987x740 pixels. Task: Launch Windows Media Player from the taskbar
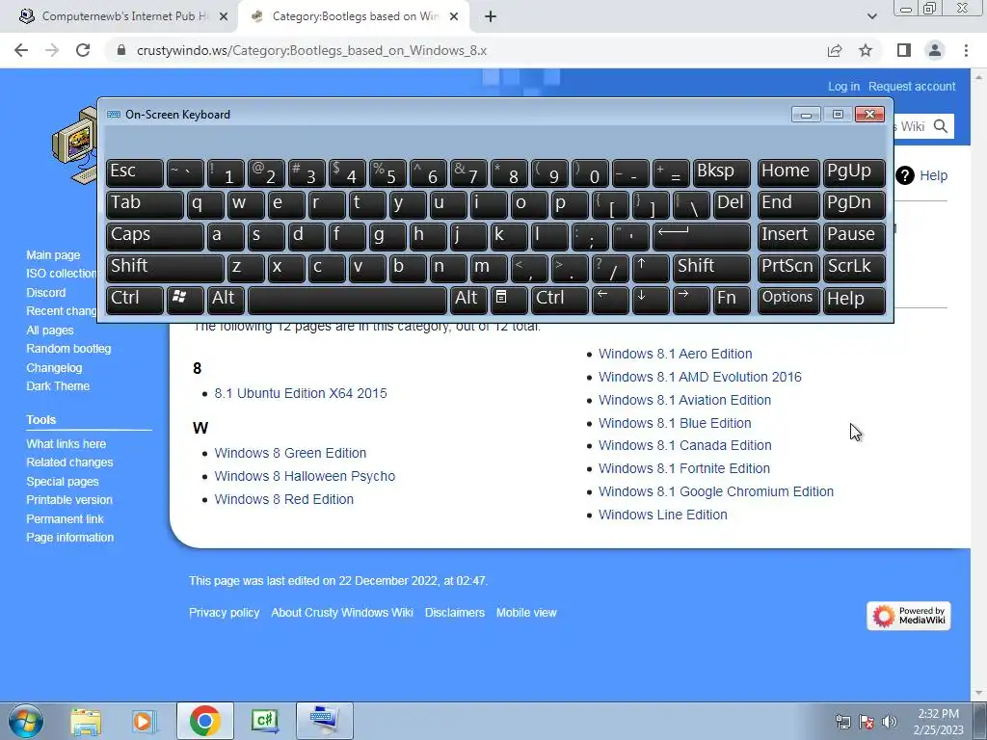[144, 721]
